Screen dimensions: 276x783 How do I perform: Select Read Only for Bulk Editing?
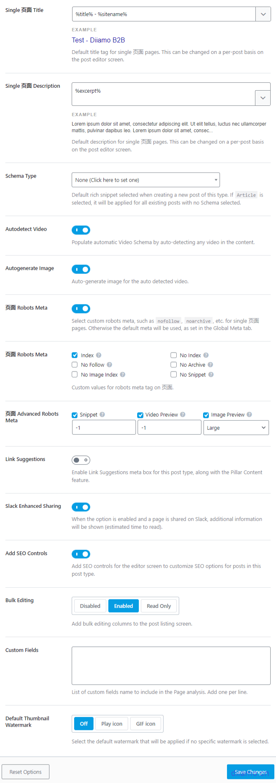coord(159,606)
